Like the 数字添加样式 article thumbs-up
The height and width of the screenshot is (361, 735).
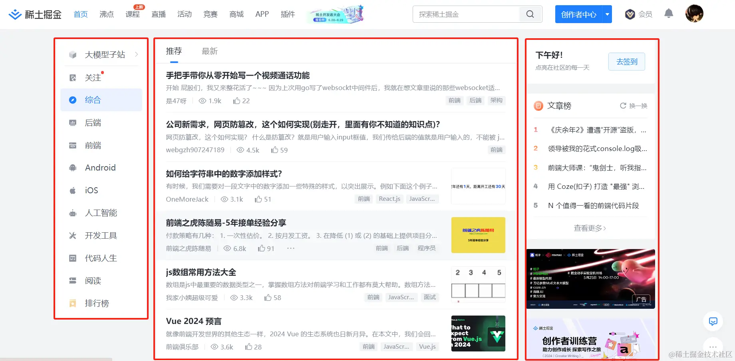pyautogui.click(x=258, y=199)
